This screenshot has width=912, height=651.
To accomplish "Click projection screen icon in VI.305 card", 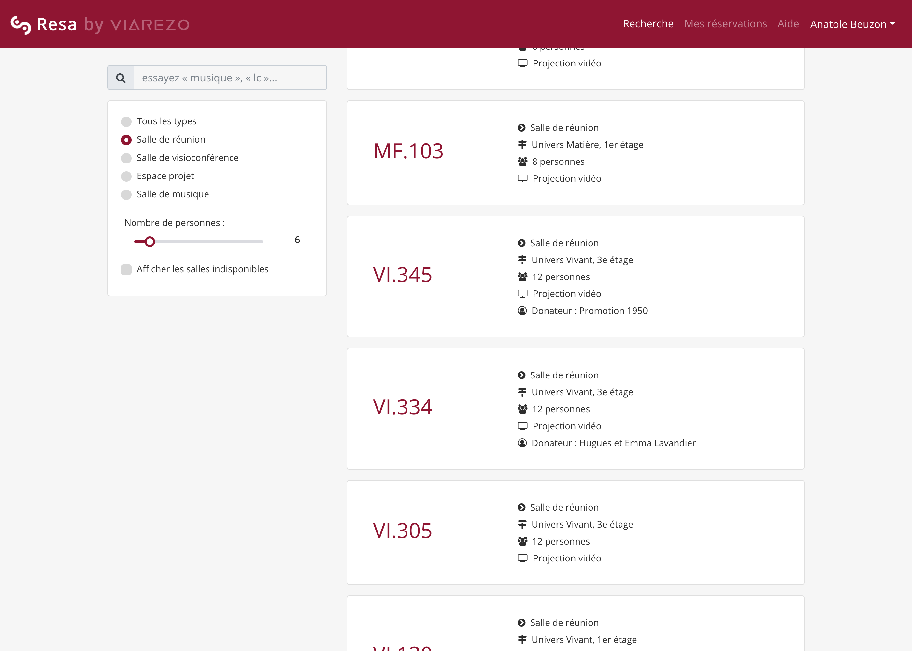I will coord(522,559).
